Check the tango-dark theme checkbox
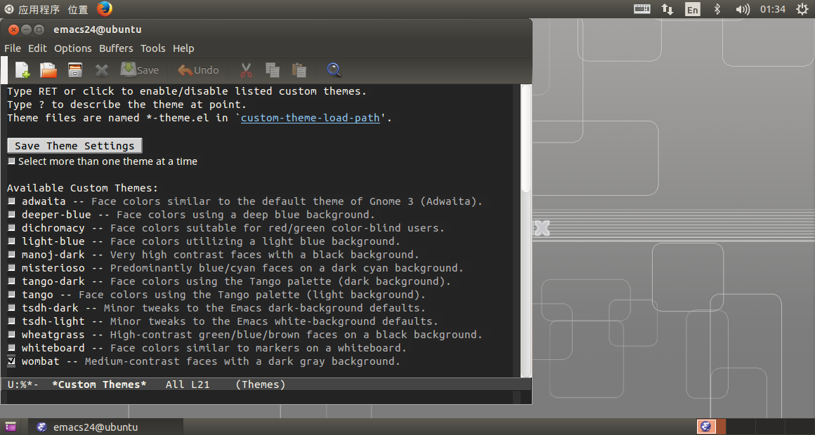 (11, 281)
